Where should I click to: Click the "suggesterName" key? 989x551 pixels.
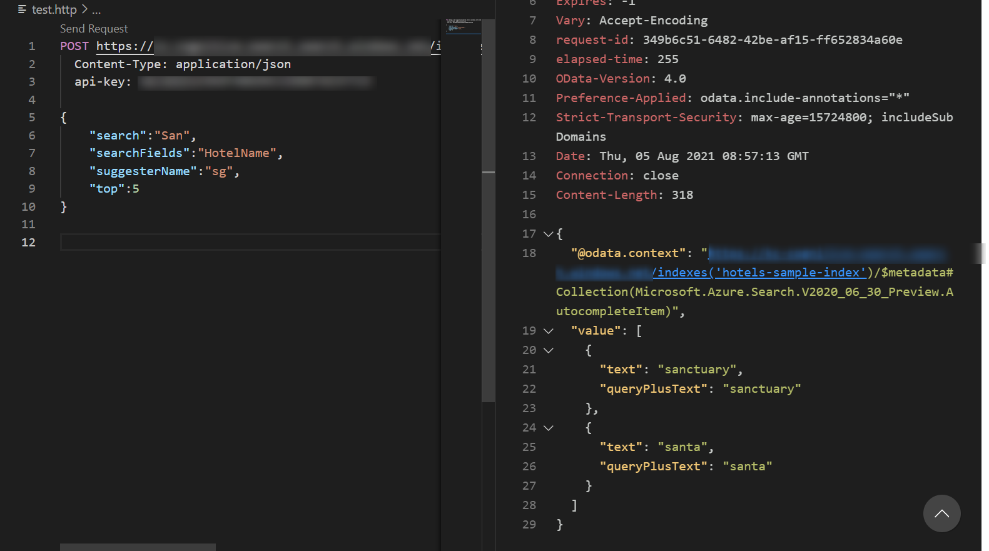143,171
